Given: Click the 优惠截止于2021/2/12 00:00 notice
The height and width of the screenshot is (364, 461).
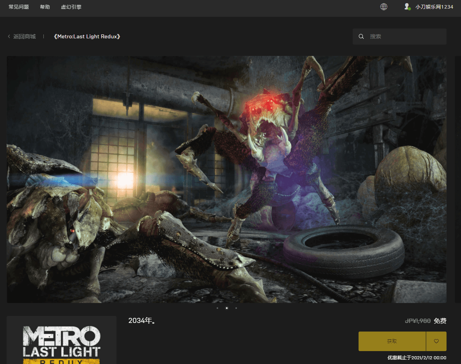Looking at the screenshot, I should pos(417,357).
